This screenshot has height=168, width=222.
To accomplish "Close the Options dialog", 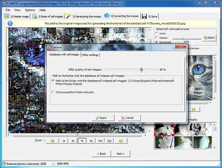I will coord(181,46).
